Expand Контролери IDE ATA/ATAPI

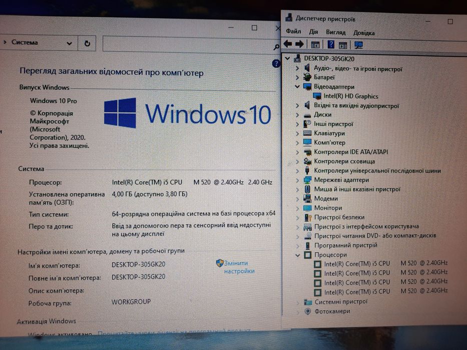tap(297, 152)
